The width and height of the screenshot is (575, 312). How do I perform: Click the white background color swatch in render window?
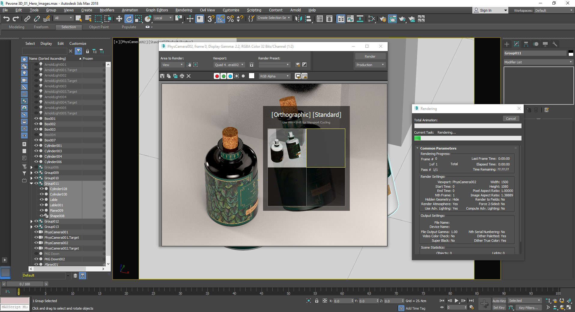252,76
